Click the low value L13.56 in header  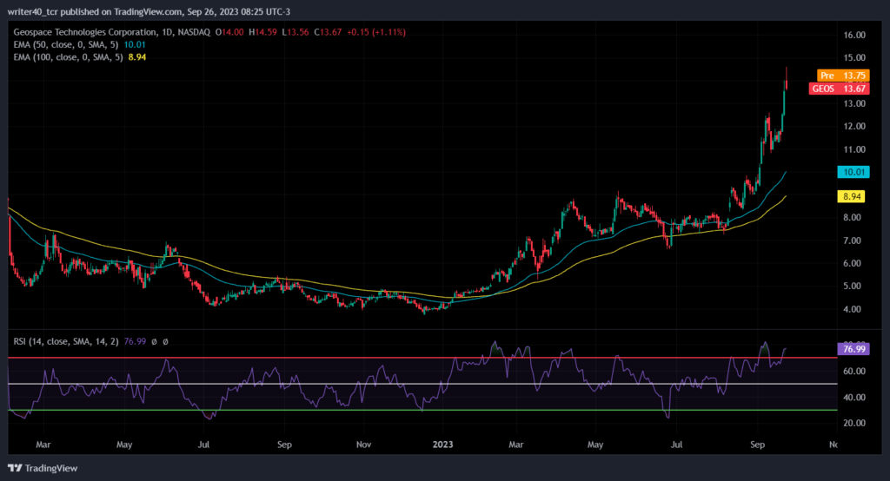(x=296, y=32)
